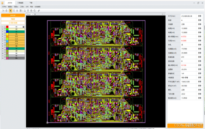The width and height of the screenshot is (205, 129).
Task: Click the purple color swatch of layer 10
Action: (x=7, y=48)
